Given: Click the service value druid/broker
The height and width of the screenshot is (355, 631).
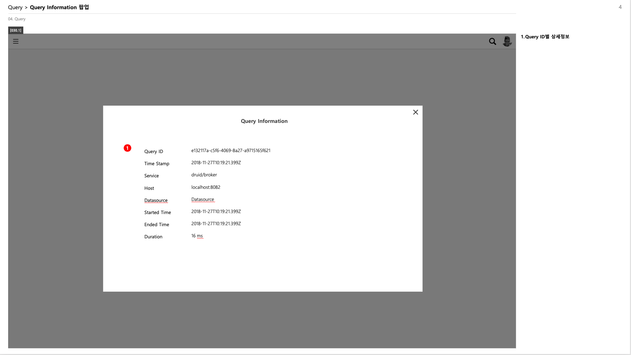Looking at the screenshot, I should [x=204, y=175].
